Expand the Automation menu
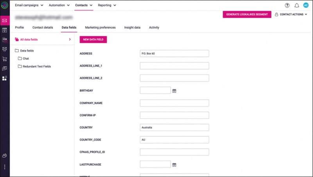Screen dimensions: 313x177 (x=59, y=5)
